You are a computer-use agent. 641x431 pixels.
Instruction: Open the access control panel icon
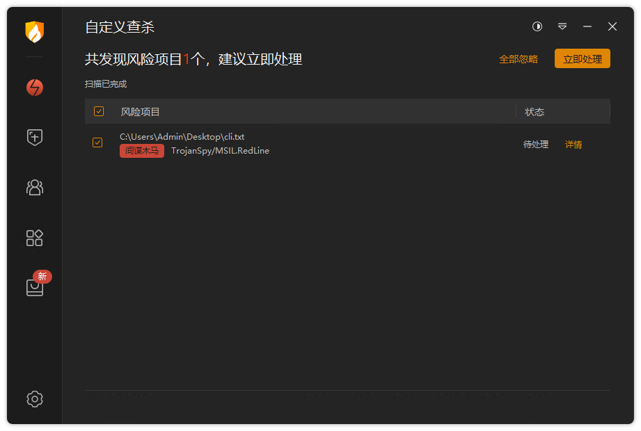click(34, 188)
